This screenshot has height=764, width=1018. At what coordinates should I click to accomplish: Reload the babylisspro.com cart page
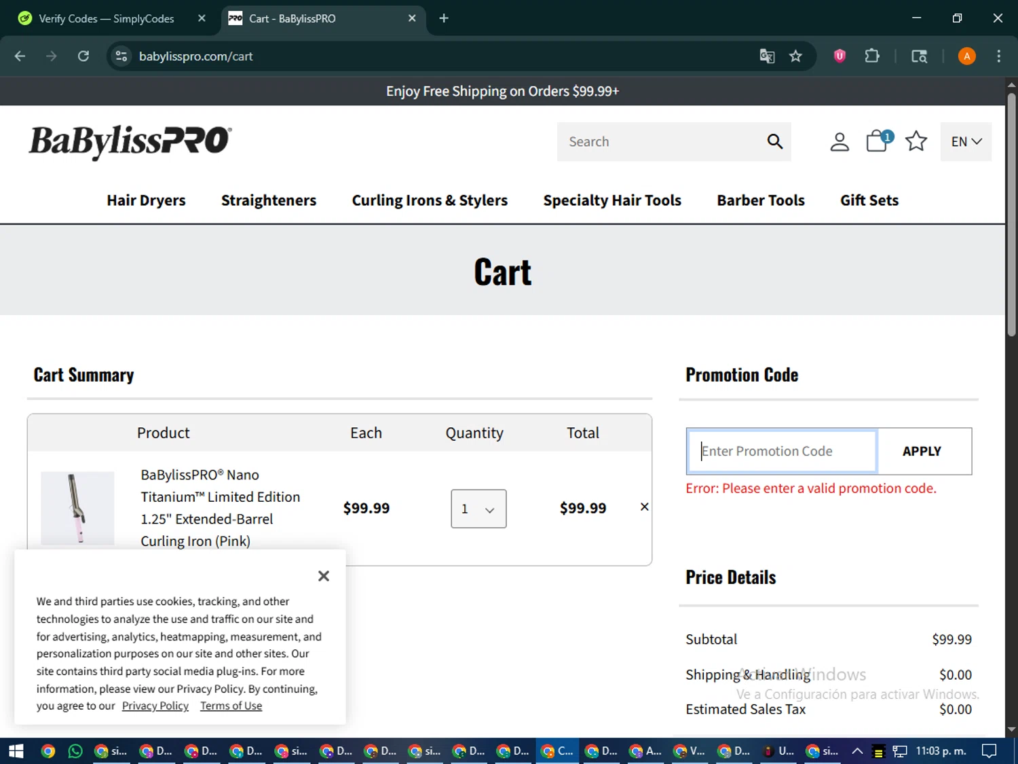(83, 56)
